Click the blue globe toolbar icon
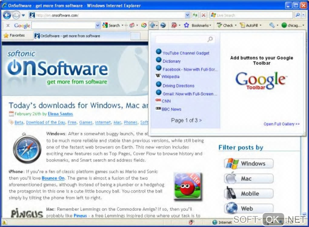The image size is (309, 227). (163, 25)
